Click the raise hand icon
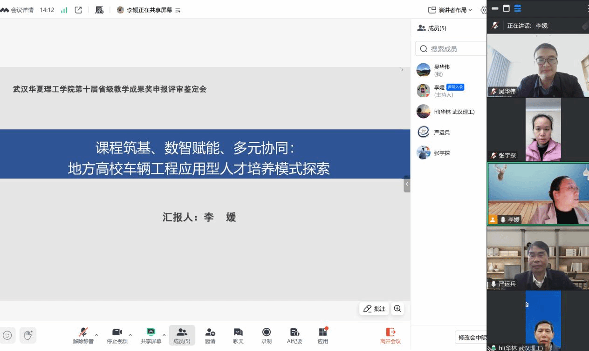Screen dimensions: 589x351 coord(28,335)
